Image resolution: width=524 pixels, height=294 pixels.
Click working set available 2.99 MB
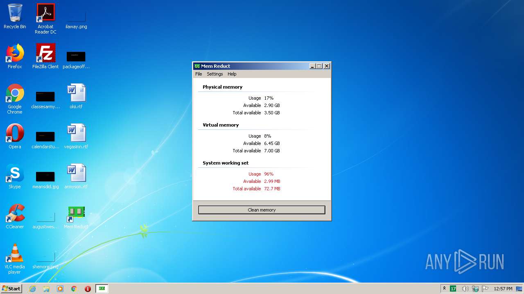click(272, 181)
